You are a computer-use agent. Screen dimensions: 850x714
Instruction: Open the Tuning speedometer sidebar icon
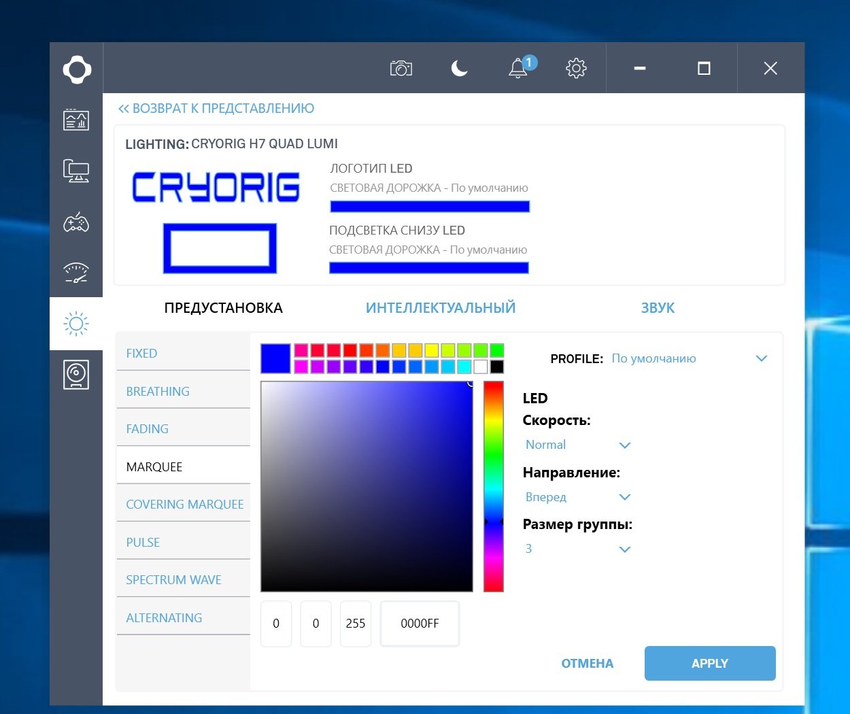pos(76,273)
